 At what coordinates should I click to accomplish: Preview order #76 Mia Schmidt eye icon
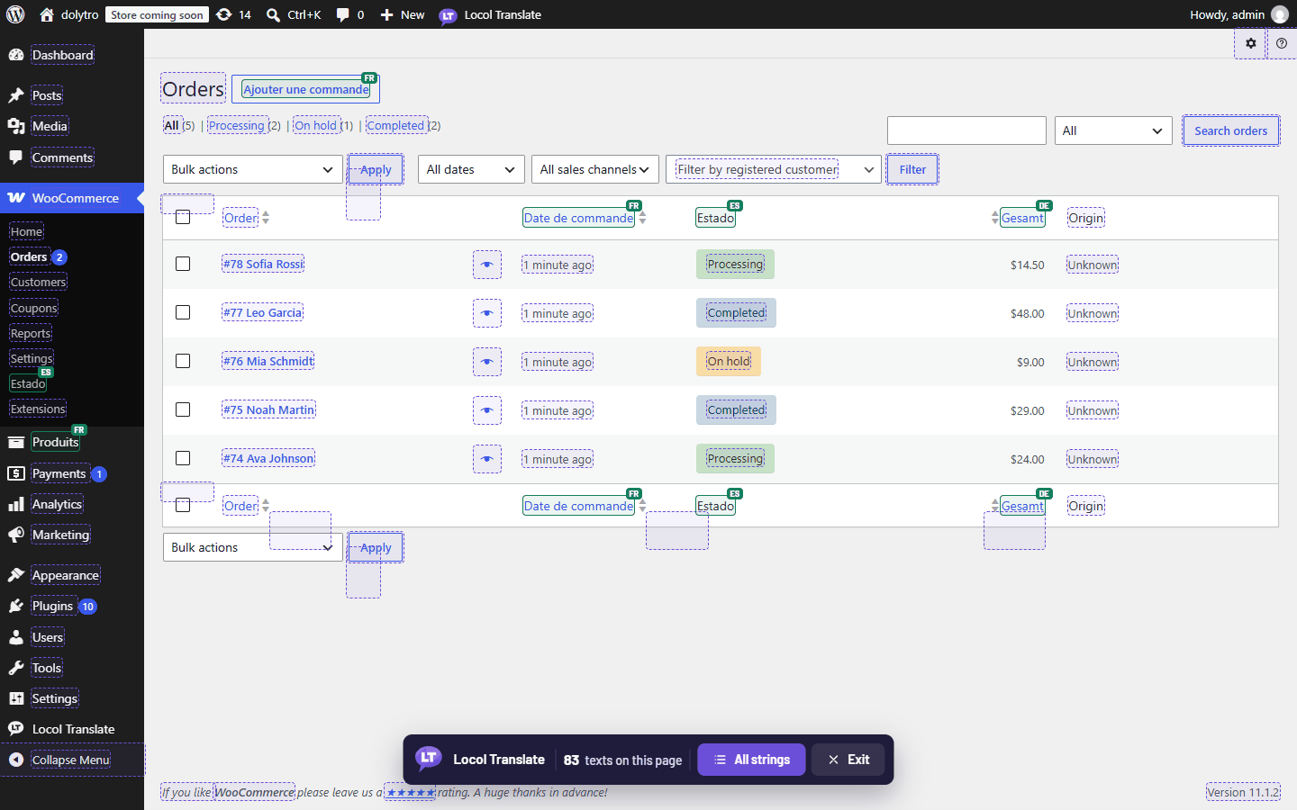pyautogui.click(x=487, y=362)
